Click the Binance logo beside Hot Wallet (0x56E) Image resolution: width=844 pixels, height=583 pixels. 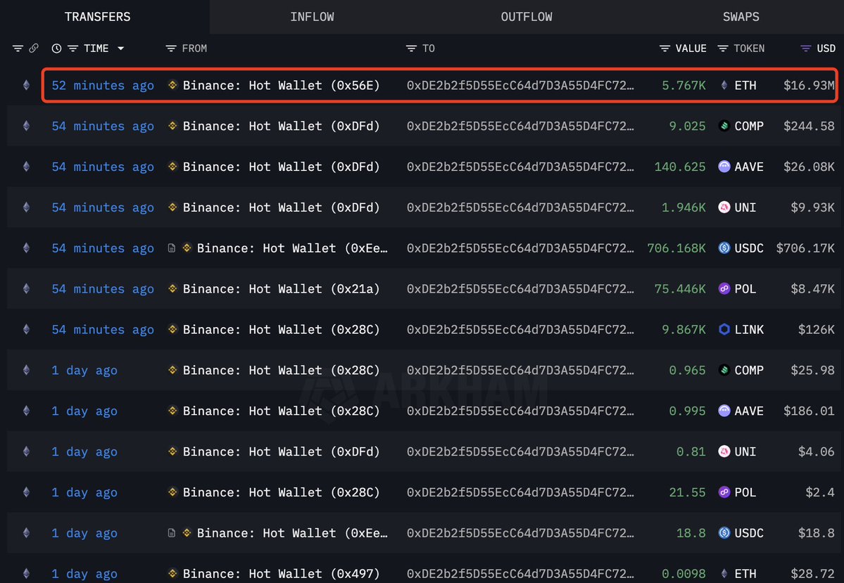click(172, 86)
